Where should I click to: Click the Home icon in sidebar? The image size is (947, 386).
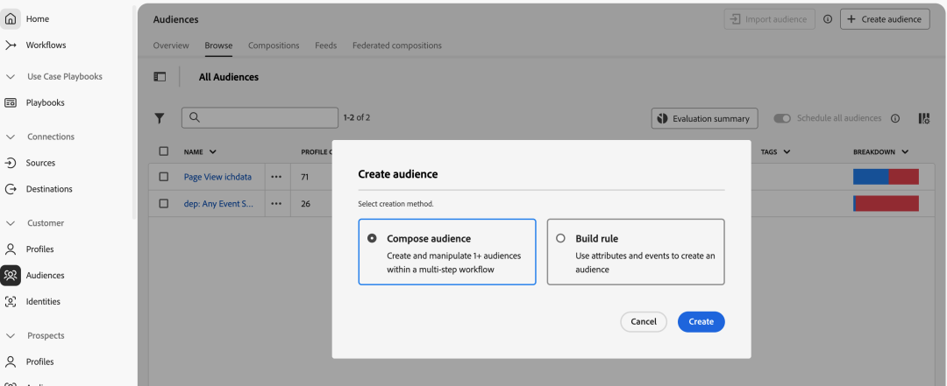(x=11, y=18)
